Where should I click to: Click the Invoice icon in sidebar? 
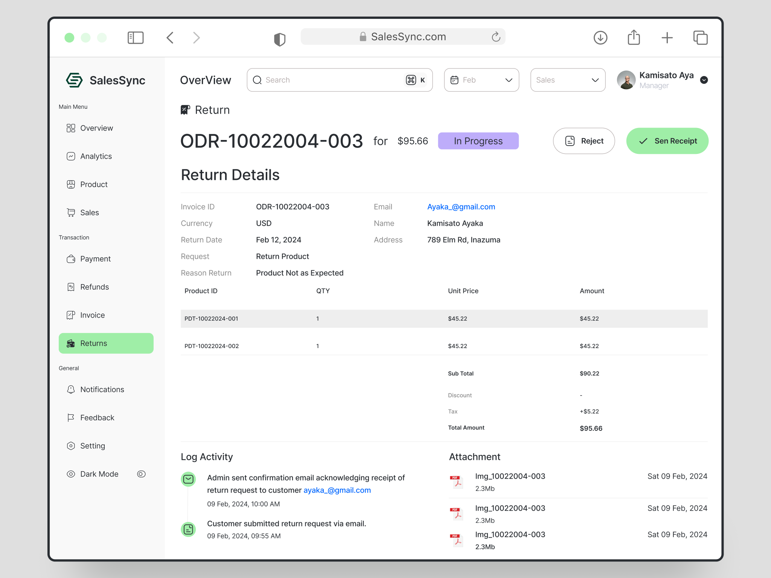pos(71,315)
